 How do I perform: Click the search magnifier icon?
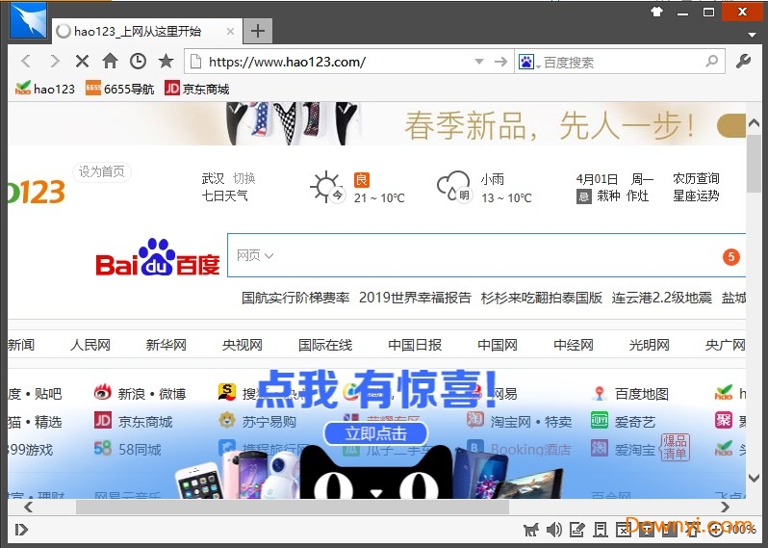712,61
